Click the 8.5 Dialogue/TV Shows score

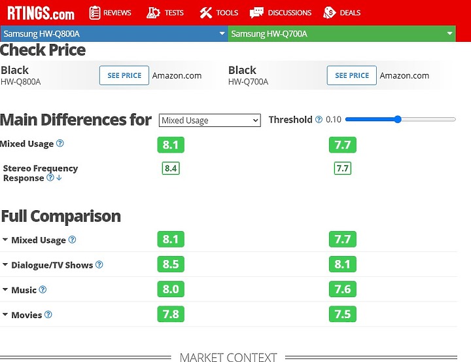pos(171,264)
